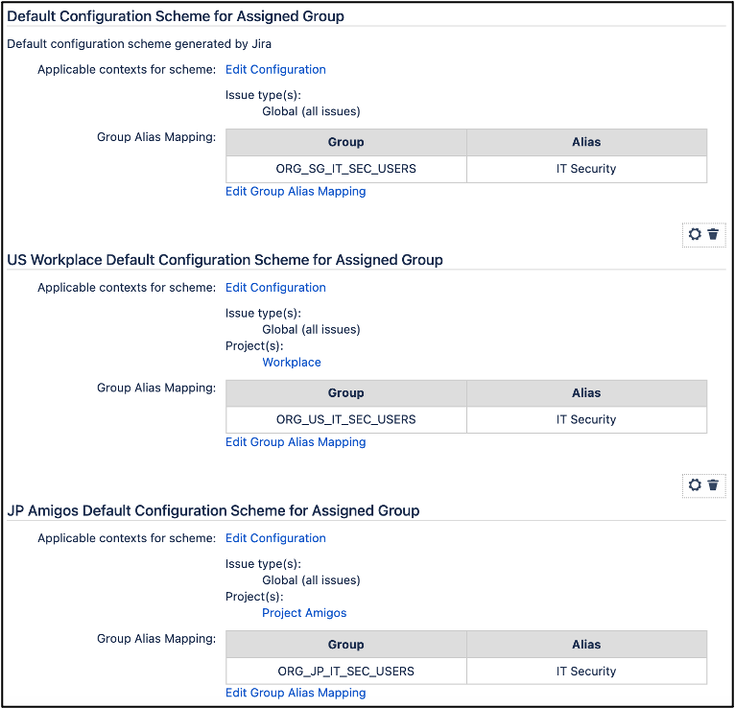
Task: Delete using trash icon above JP Amigos scheme
Action: click(713, 485)
